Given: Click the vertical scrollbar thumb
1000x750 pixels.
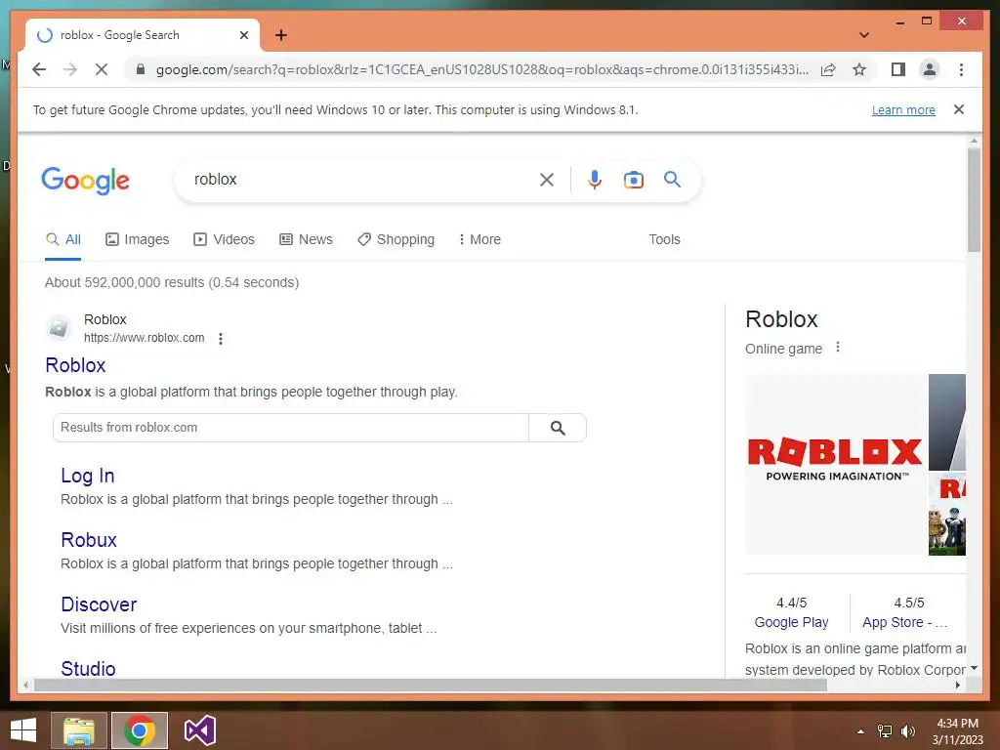Looking at the screenshot, I should [x=974, y=199].
